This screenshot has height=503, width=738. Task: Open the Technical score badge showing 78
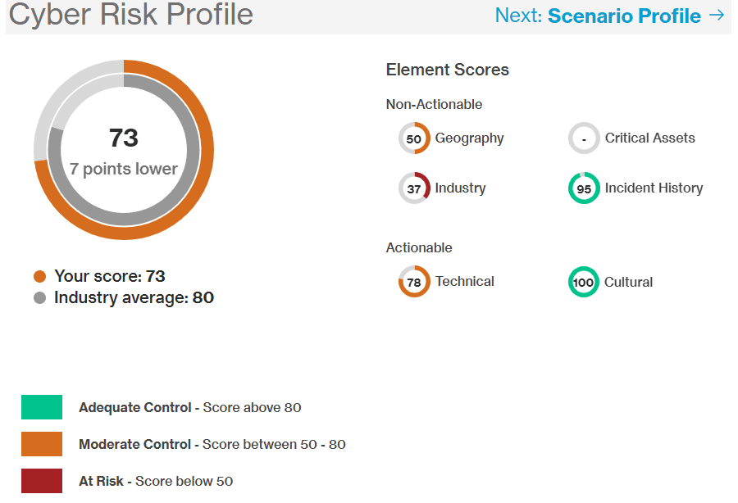(x=414, y=282)
